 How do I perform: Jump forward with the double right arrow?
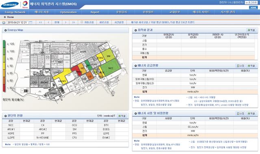[74, 23]
